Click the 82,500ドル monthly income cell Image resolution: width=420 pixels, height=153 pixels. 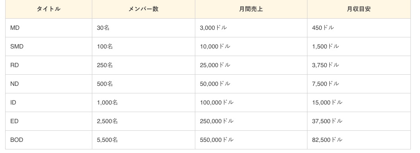(x=359, y=140)
